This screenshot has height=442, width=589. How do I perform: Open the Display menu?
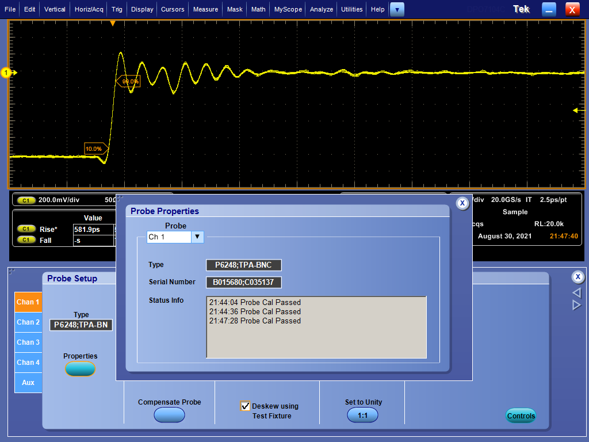click(142, 9)
